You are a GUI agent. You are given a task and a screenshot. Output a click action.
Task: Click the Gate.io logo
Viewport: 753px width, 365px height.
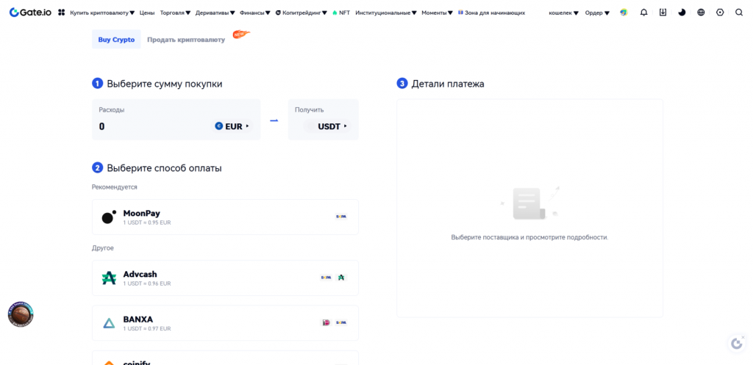tap(30, 12)
